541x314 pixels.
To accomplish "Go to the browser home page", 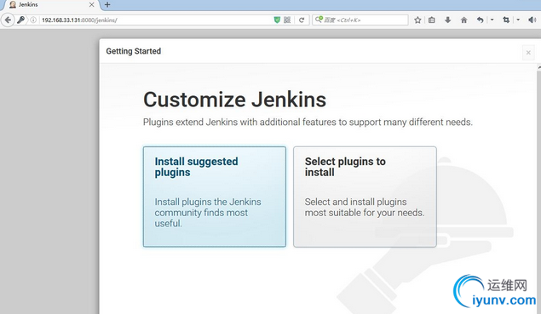I will point(463,20).
